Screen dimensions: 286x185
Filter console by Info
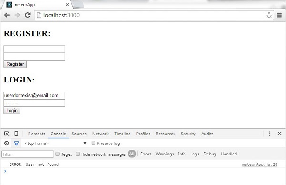click(182, 154)
